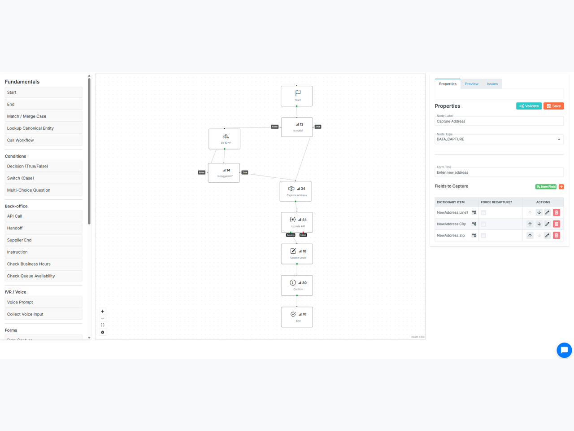Zoom out of the workflow canvas

point(102,318)
